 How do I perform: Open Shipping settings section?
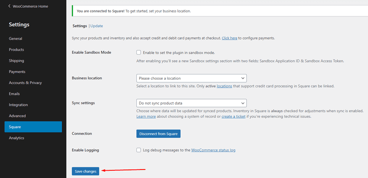[17, 61]
